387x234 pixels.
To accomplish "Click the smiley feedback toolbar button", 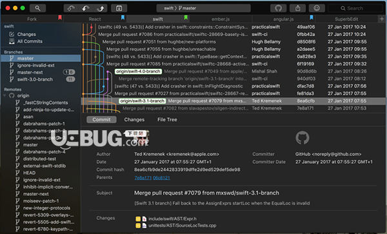I will pyautogui.click(x=317, y=8).
